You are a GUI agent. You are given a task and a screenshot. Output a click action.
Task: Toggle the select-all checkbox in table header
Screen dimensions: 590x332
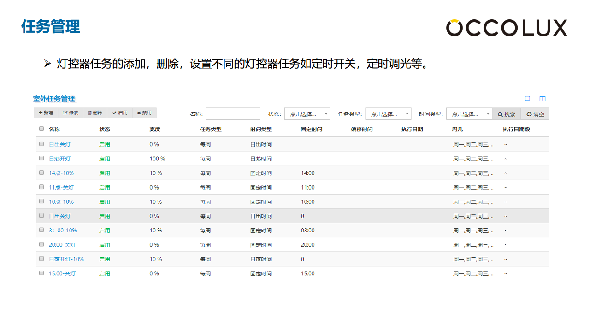click(41, 129)
